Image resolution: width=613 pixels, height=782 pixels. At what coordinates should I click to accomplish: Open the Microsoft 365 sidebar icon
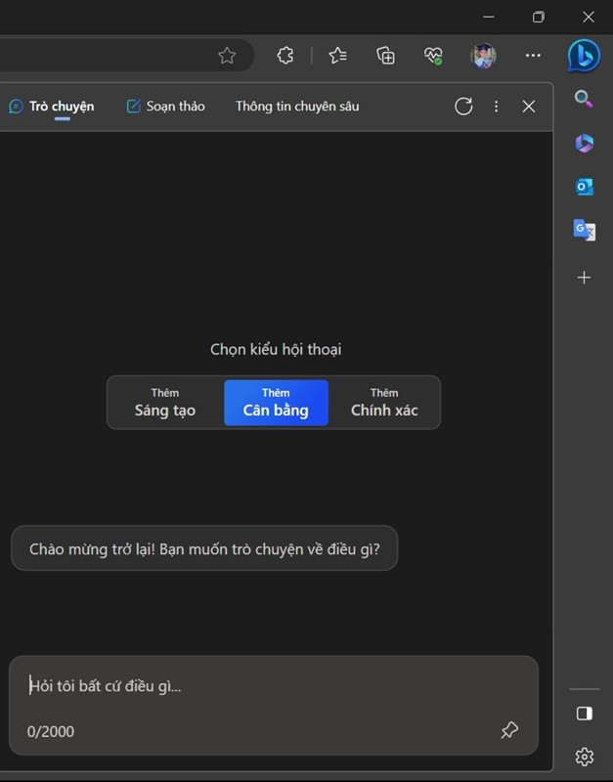coord(584,143)
